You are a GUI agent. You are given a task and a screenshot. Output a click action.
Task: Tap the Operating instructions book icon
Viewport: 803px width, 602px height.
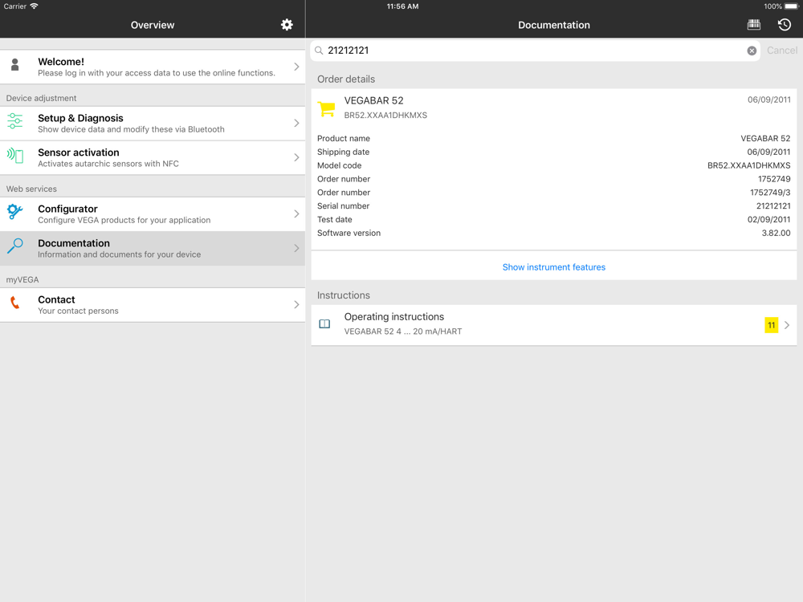(x=324, y=323)
